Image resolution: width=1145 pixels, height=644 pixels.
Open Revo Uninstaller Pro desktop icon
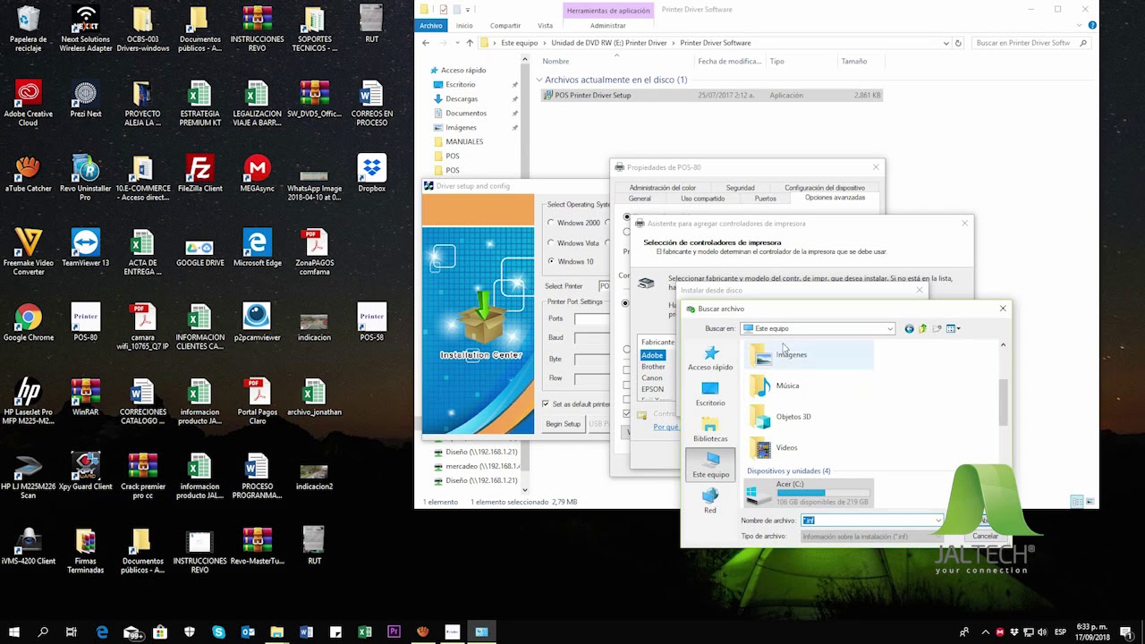(86, 179)
